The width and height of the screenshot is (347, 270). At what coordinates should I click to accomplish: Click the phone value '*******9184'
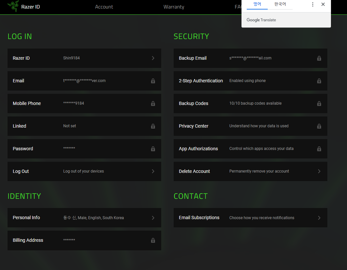[73, 103]
